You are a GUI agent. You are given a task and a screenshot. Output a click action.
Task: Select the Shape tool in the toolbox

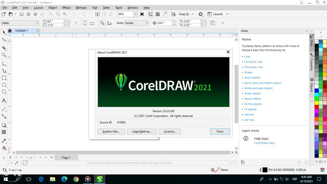coord(4,39)
